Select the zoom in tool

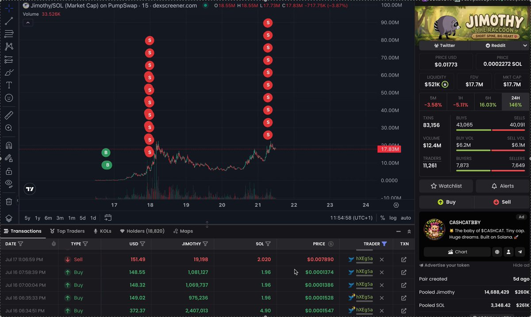[9, 128]
